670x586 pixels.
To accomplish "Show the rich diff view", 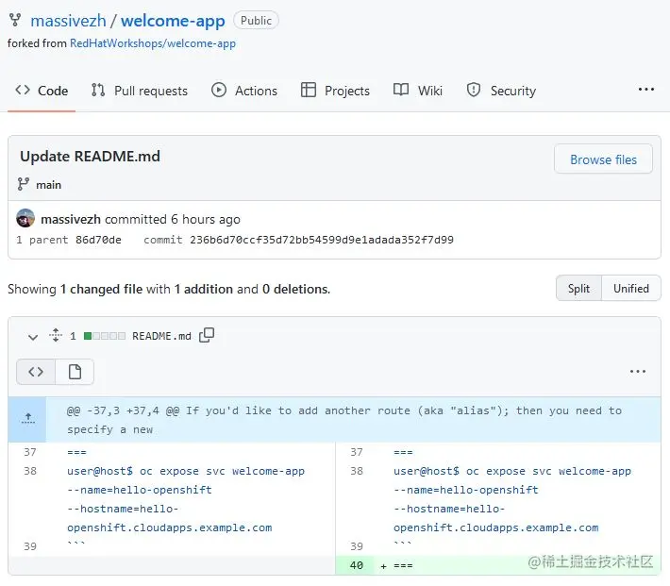I will pyautogui.click(x=75, y=372).
